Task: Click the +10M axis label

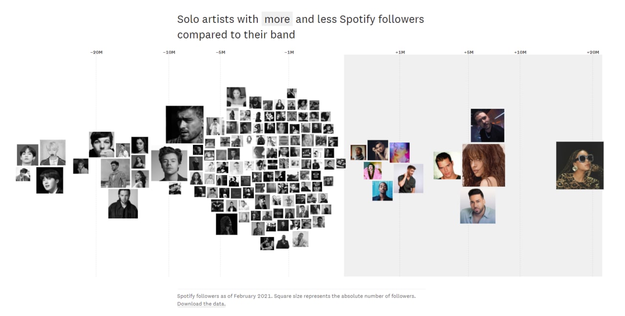Action: pyautogui.click(x=520, y=52)
